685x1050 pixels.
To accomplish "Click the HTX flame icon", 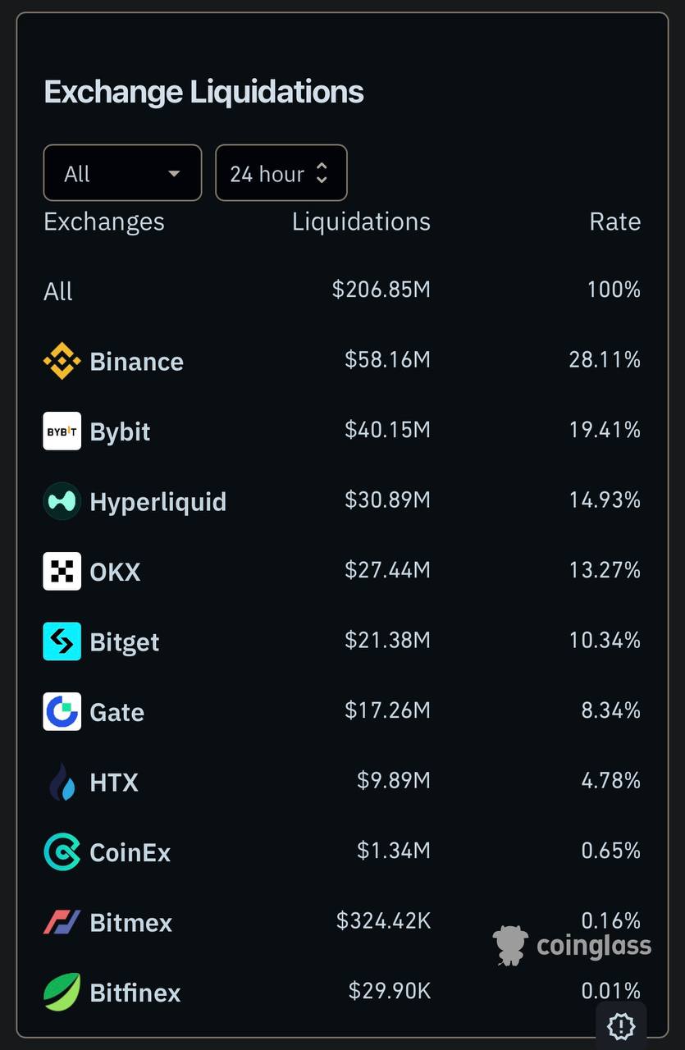I will (62, 782).
